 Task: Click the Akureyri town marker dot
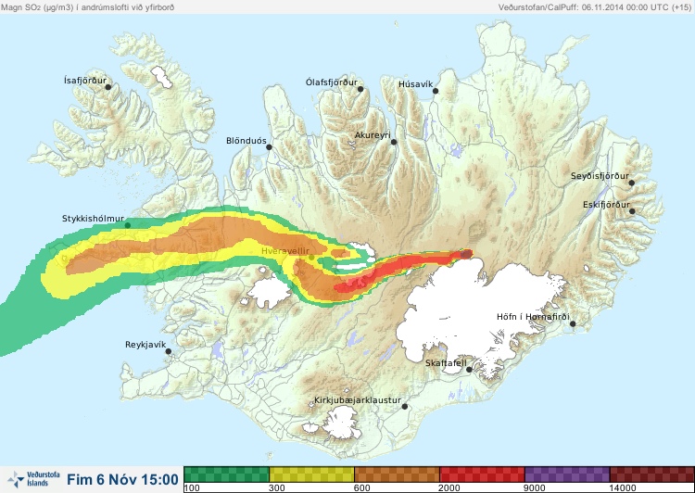(394, 142)
